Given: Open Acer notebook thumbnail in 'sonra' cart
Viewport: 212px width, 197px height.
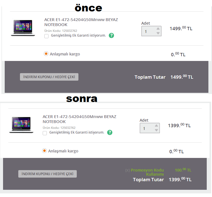Looking at the screenshot, I should [21, 125].
